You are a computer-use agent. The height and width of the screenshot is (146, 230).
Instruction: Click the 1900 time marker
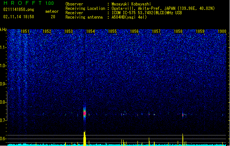(222, 31)
